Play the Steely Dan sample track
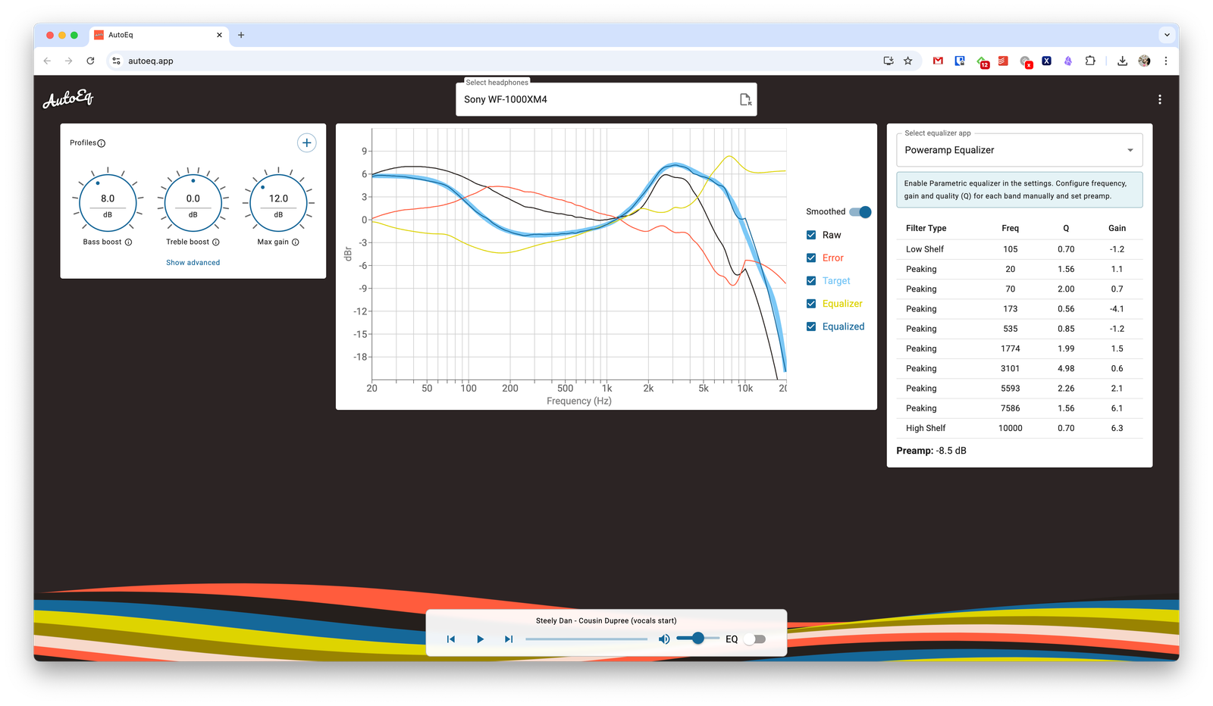Image resolution: width=1213 pixels, height=706 pixels. (x=480, y=639)
